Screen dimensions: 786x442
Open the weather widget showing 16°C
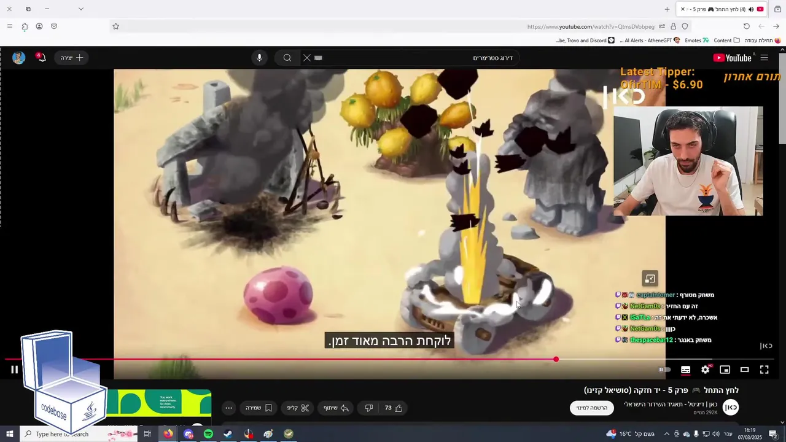click(630, 434)
